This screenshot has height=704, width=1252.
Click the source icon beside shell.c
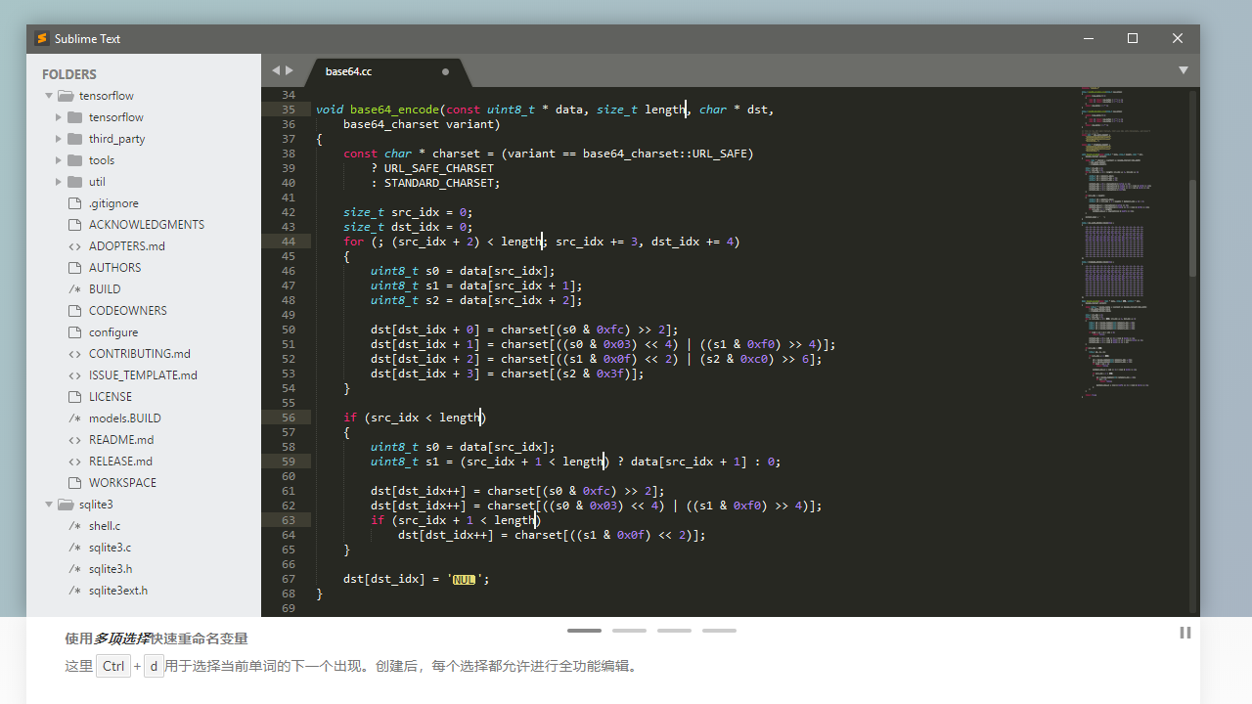click(x=73, y=525)
